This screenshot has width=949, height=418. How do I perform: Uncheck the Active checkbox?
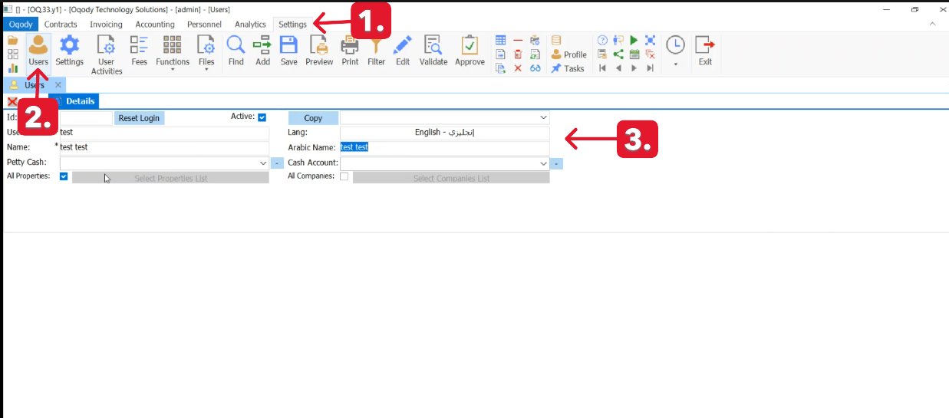pyautogui.click(x=262, y=117)
